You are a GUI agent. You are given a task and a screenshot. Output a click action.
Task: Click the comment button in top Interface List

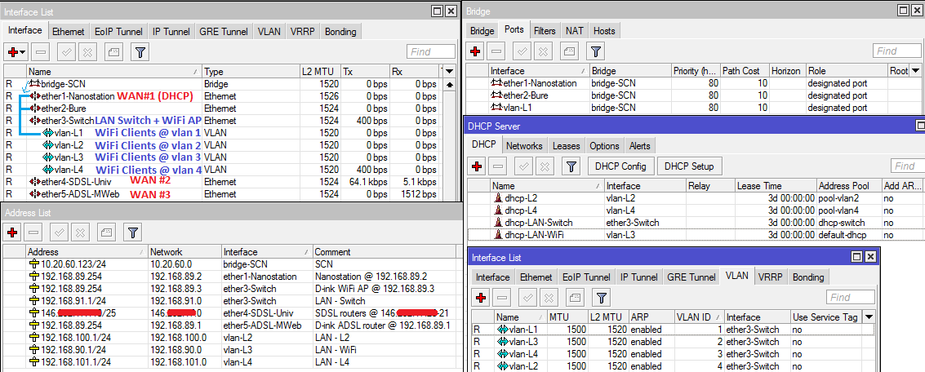(113, 52)
